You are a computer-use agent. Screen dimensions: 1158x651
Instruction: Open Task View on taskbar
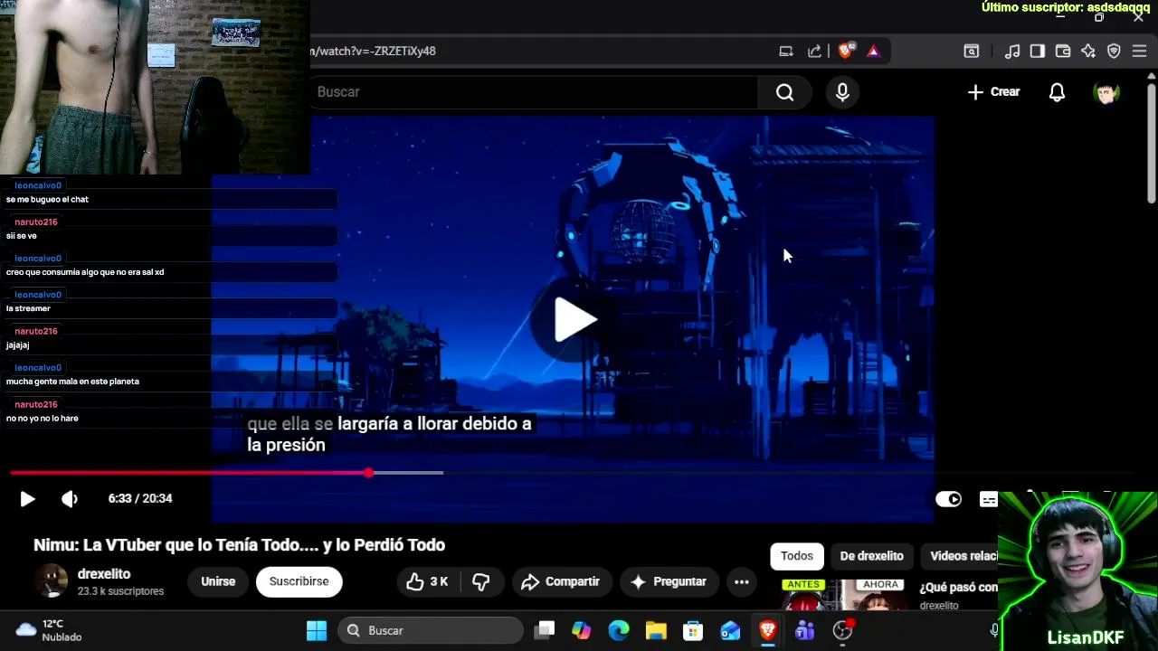click(544, 630)
